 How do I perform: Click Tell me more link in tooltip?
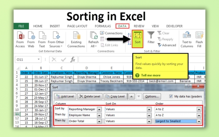pyautogui.click(x=151, y=75)
